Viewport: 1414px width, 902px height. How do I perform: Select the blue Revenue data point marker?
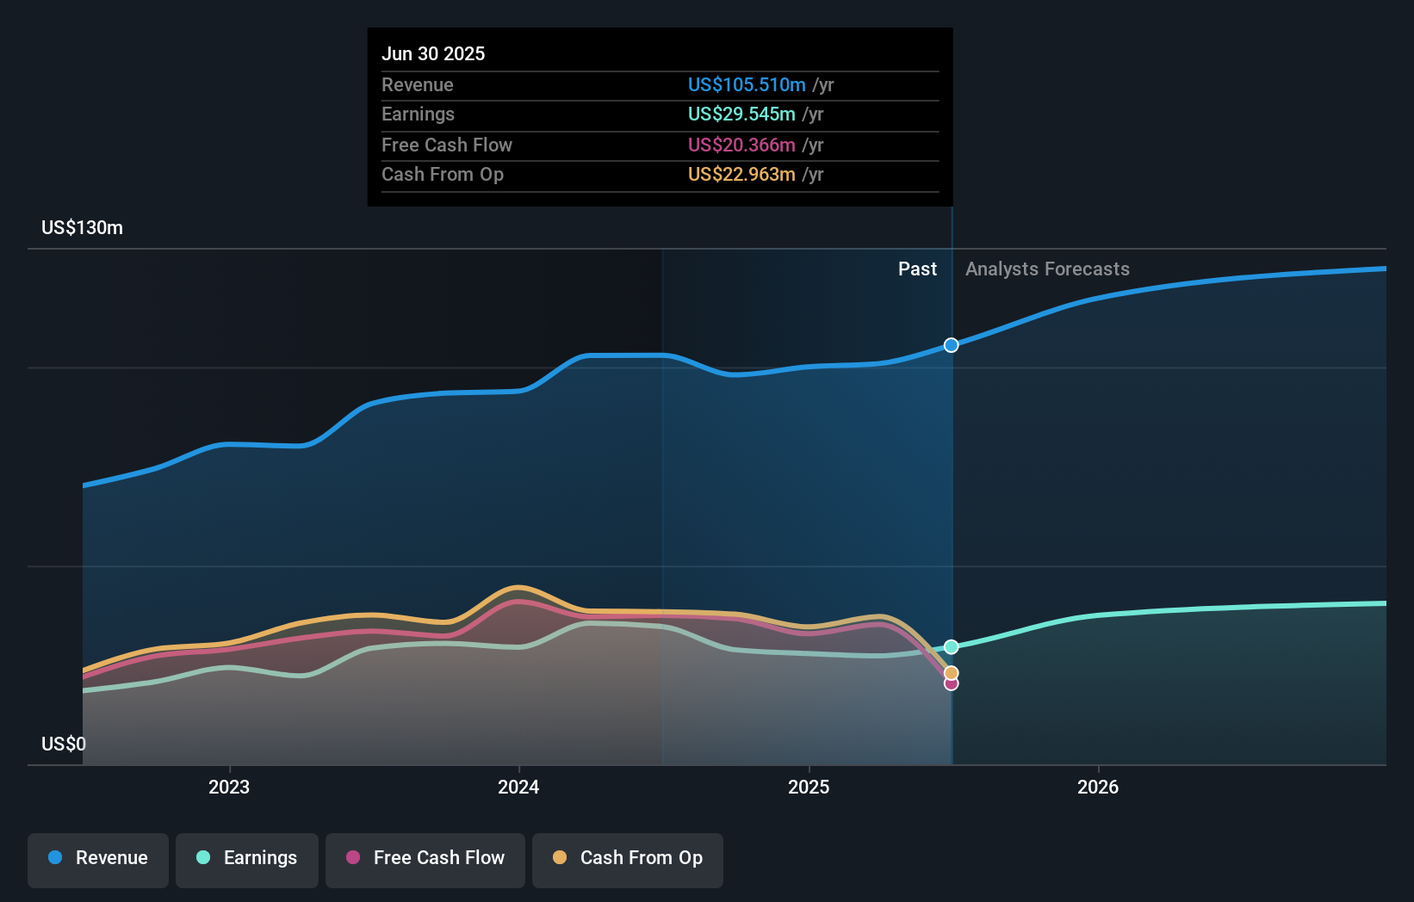[x=951, y=344]
